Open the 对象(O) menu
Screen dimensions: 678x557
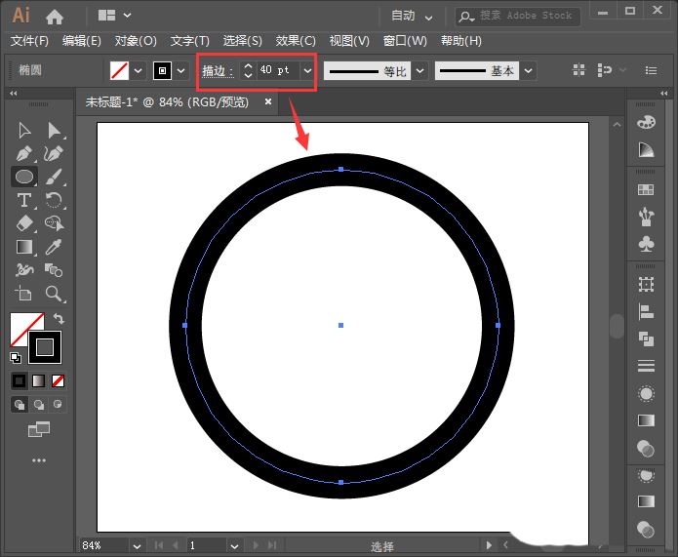136,41
